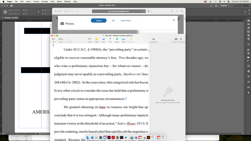
Task: Go back in Safari
Action: click(77, 11)
